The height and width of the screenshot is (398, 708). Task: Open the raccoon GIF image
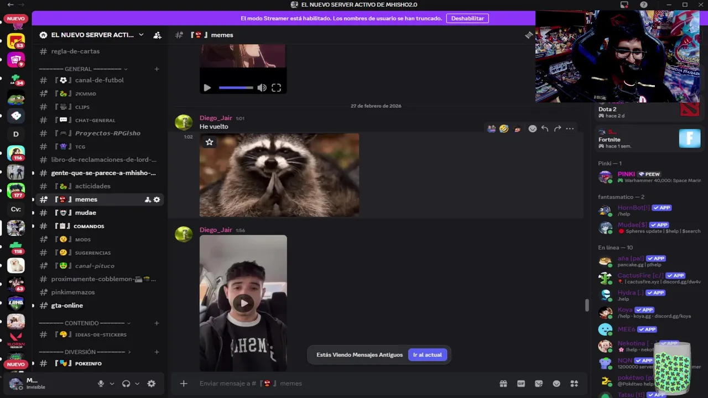[x=279, y=175]
